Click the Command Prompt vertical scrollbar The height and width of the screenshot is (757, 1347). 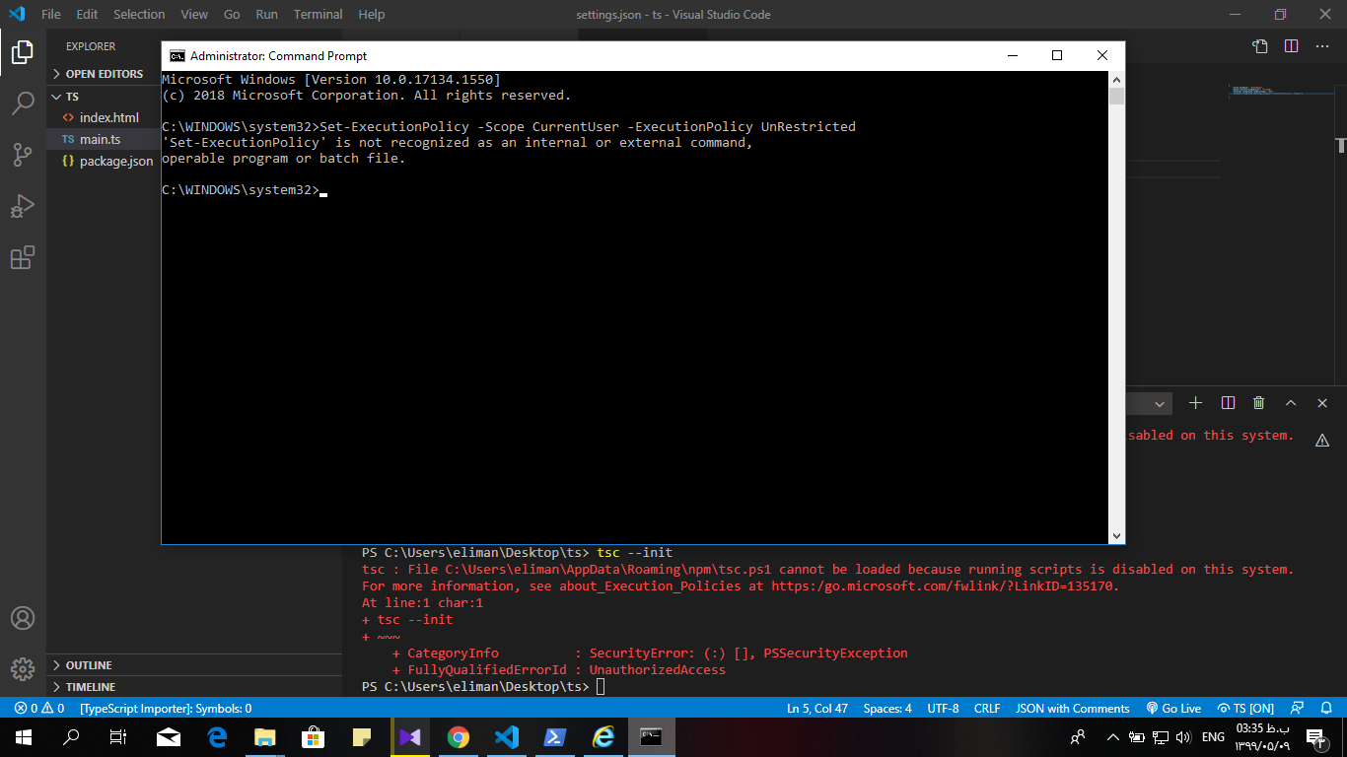pos(1116,296)
